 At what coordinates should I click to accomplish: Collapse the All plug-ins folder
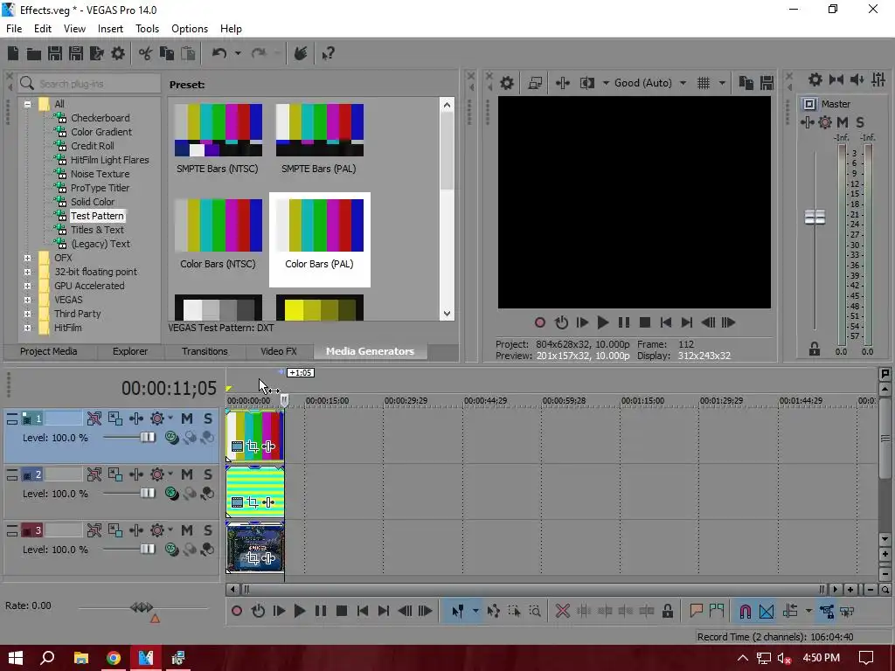click(x=27, y=105)
